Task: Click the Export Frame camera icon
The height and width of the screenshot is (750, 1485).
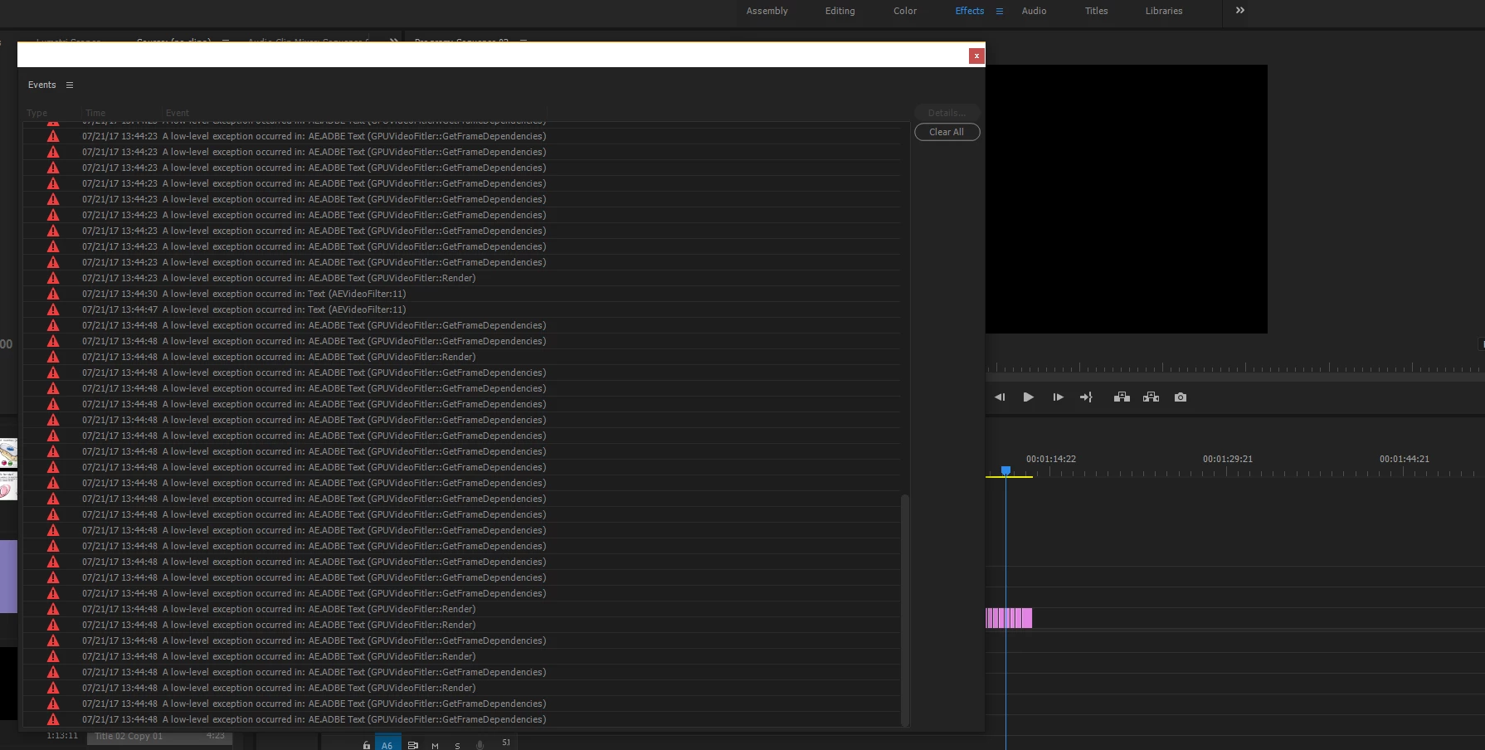Action: tap(1181, 397)
